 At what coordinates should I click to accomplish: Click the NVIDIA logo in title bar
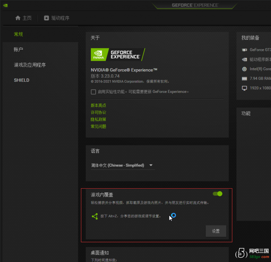[5, 5]
